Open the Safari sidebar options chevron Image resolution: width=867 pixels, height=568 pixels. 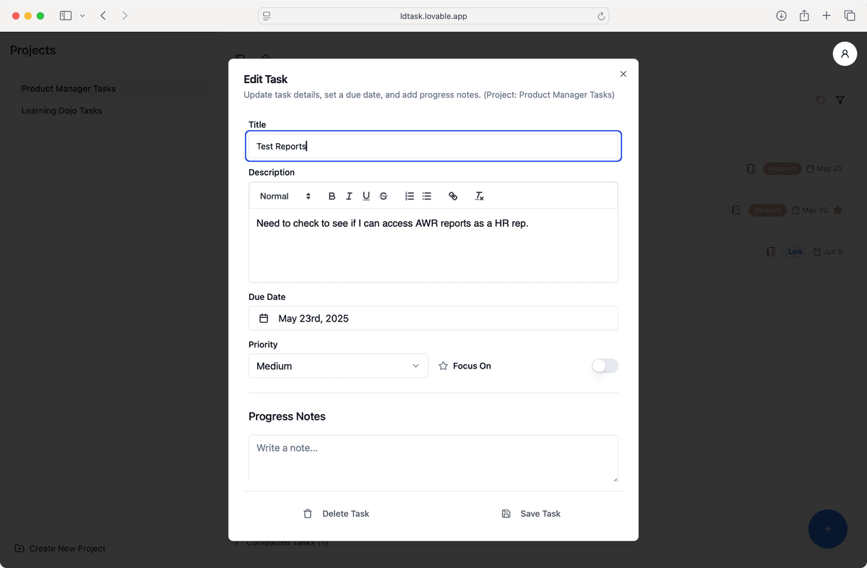click(82, 16)
